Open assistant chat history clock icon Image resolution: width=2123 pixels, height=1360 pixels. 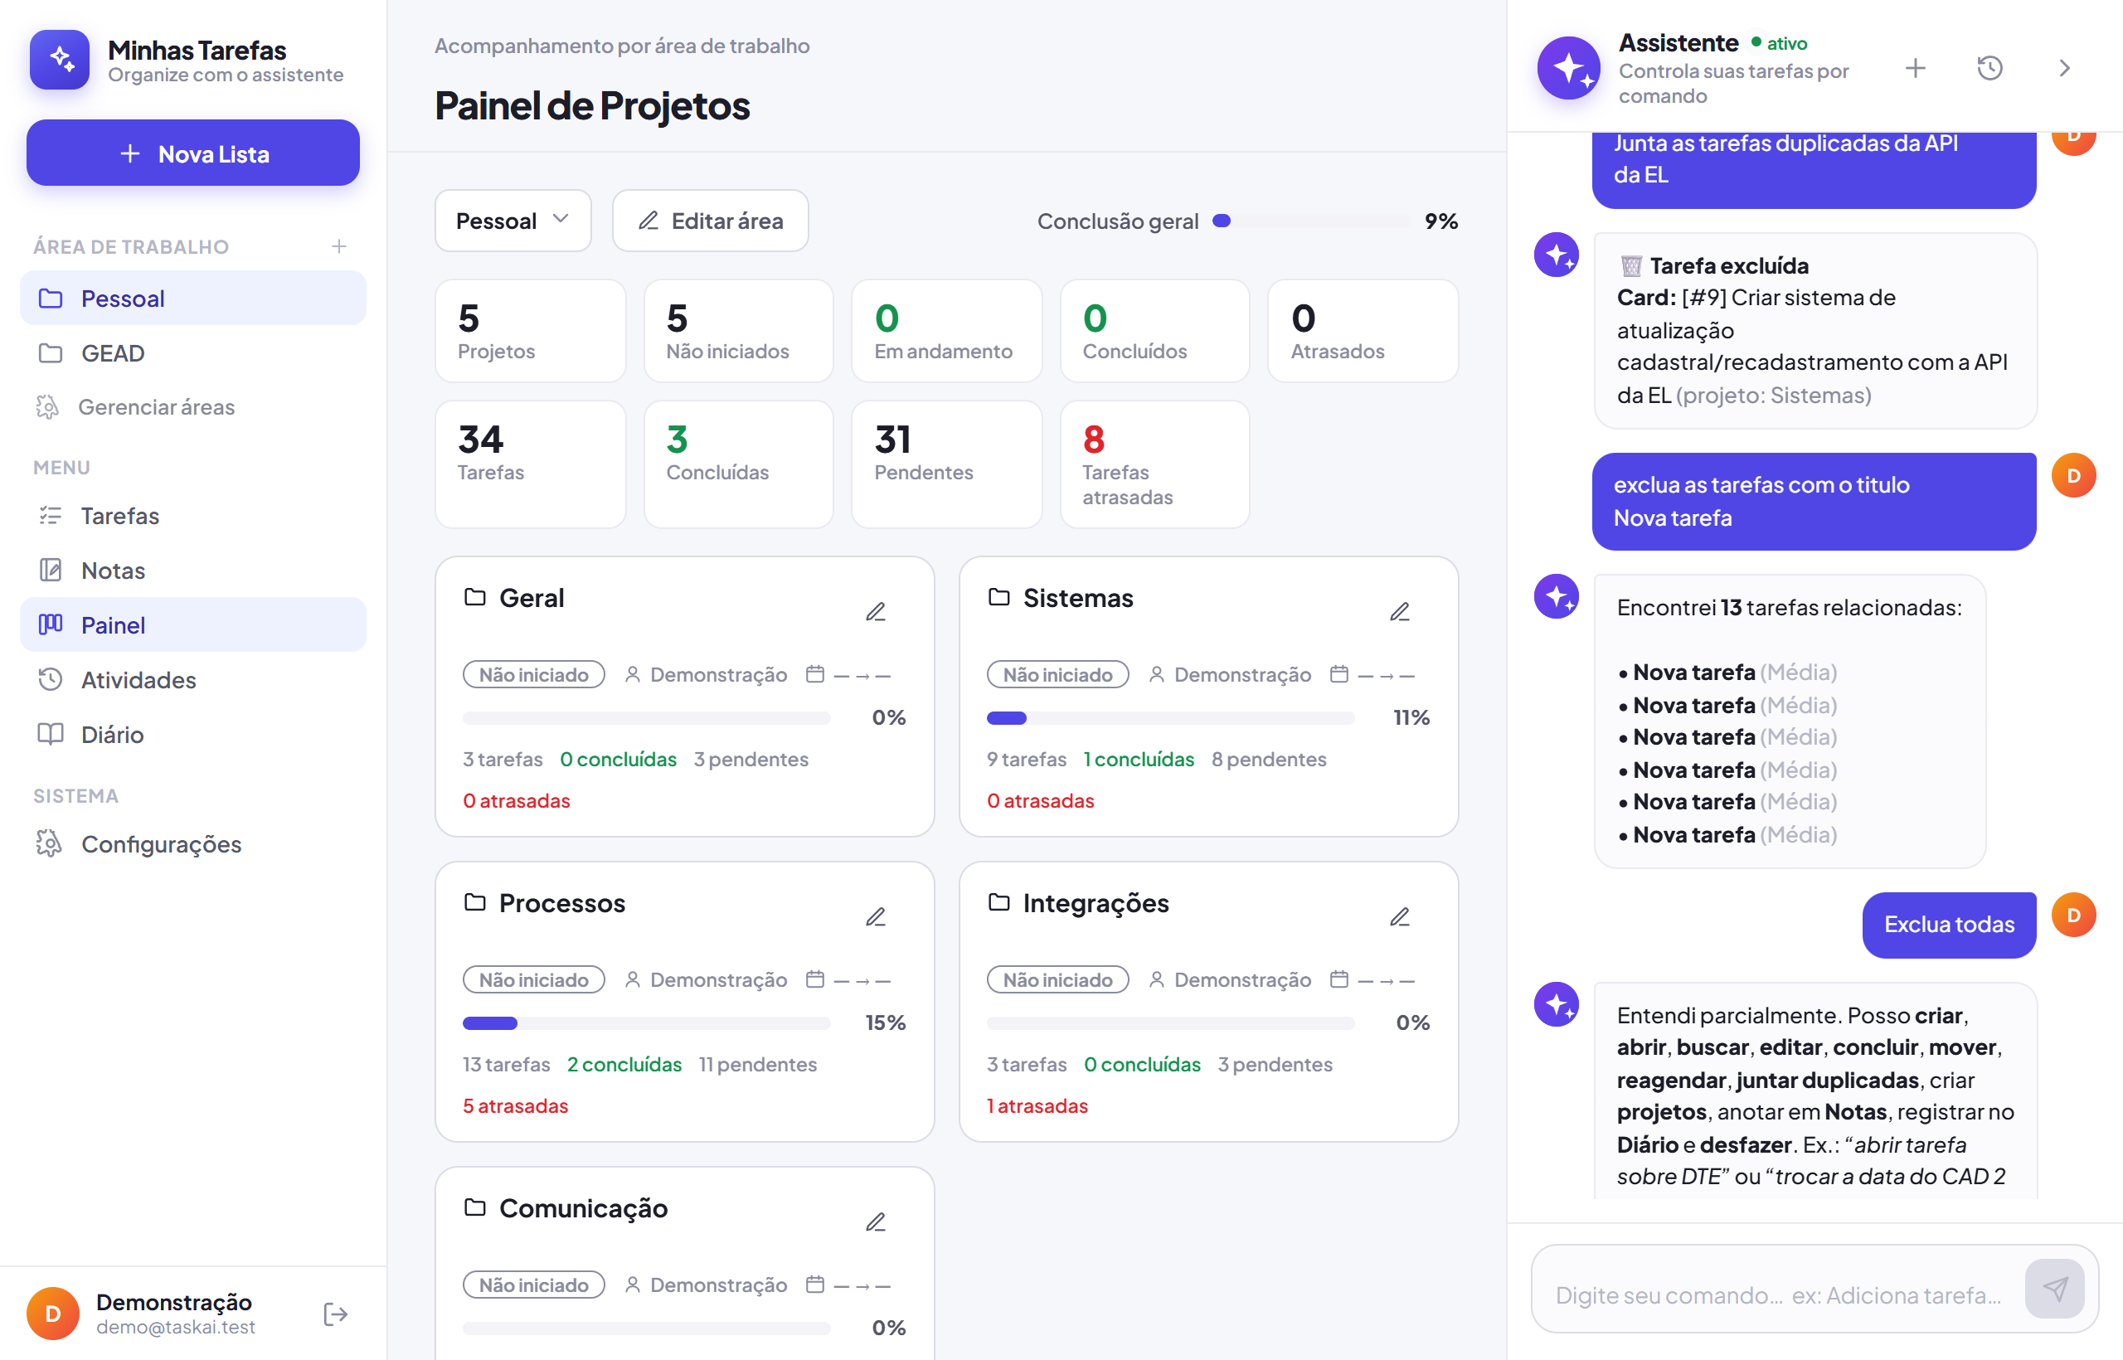tap(1989, 68)
